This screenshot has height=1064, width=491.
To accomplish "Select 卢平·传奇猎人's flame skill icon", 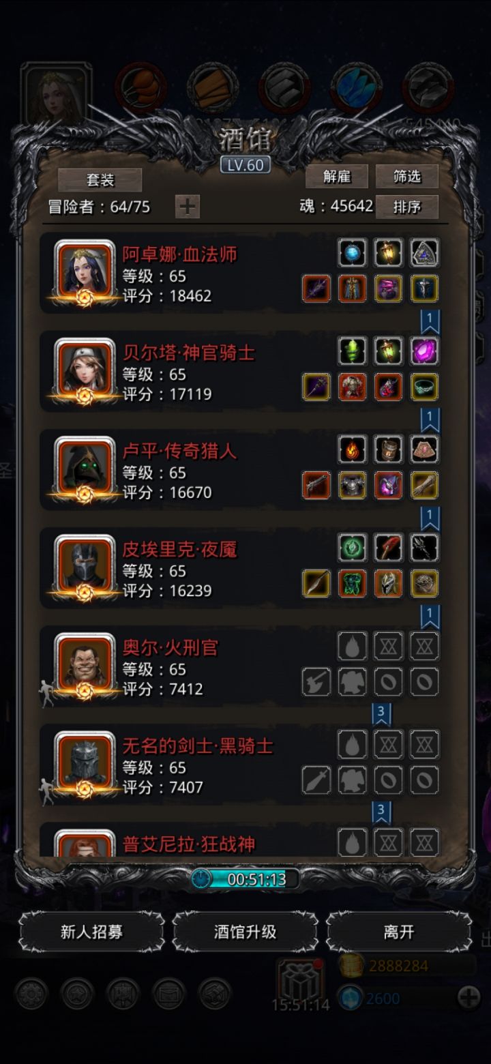I will 353,449.
